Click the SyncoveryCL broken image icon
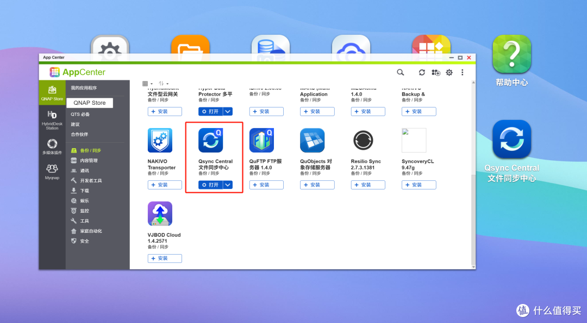This screenshot has height=323, width=587. pyautogui.click(x=414, y=140)
